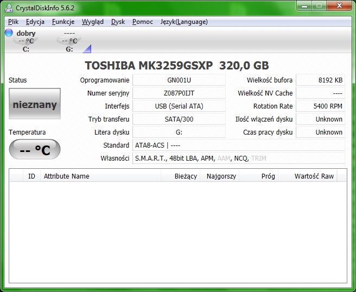356x292 pixels.
Task: Click the Tryb transferu label
Action: (109, 119)
